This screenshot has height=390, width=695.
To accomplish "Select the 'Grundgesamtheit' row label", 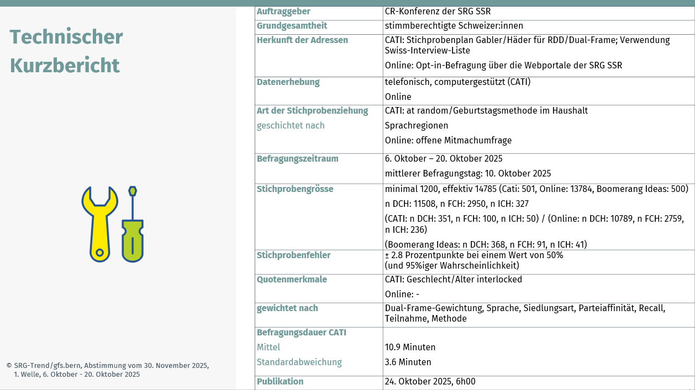I will (x=292, y=26).
